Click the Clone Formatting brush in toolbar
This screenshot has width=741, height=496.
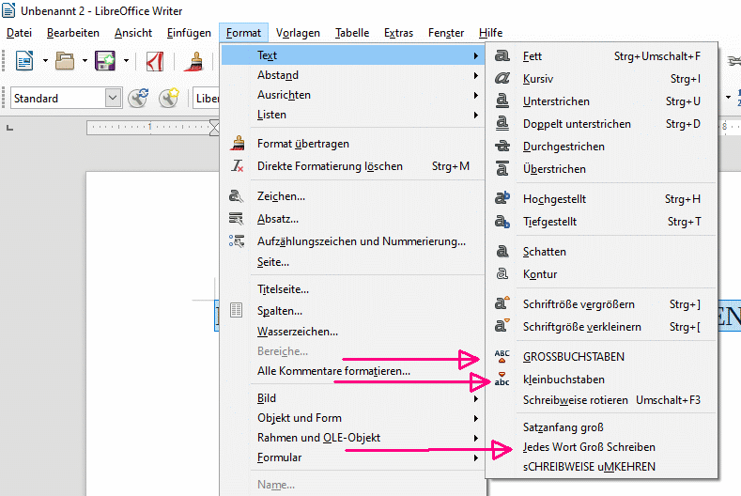193,61
